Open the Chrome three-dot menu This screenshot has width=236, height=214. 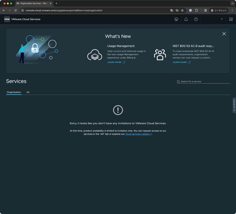pos(232,10)
